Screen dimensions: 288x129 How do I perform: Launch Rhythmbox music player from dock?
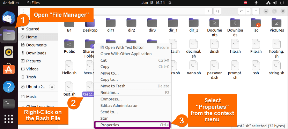[9, 52]
